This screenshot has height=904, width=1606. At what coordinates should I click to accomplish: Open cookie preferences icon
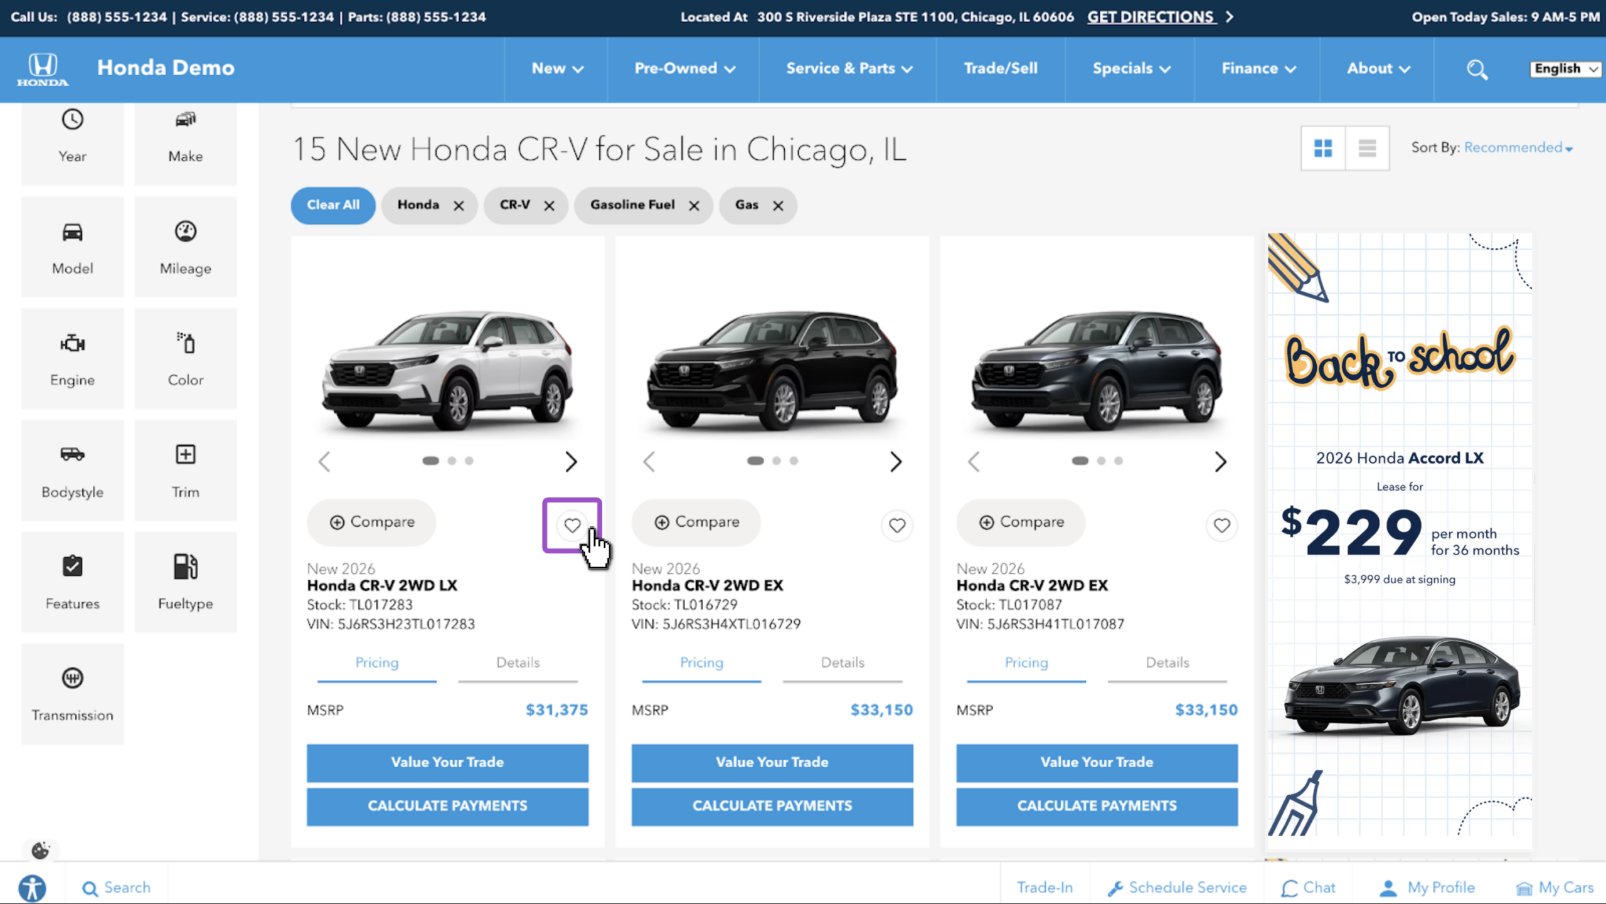point(40,850)
